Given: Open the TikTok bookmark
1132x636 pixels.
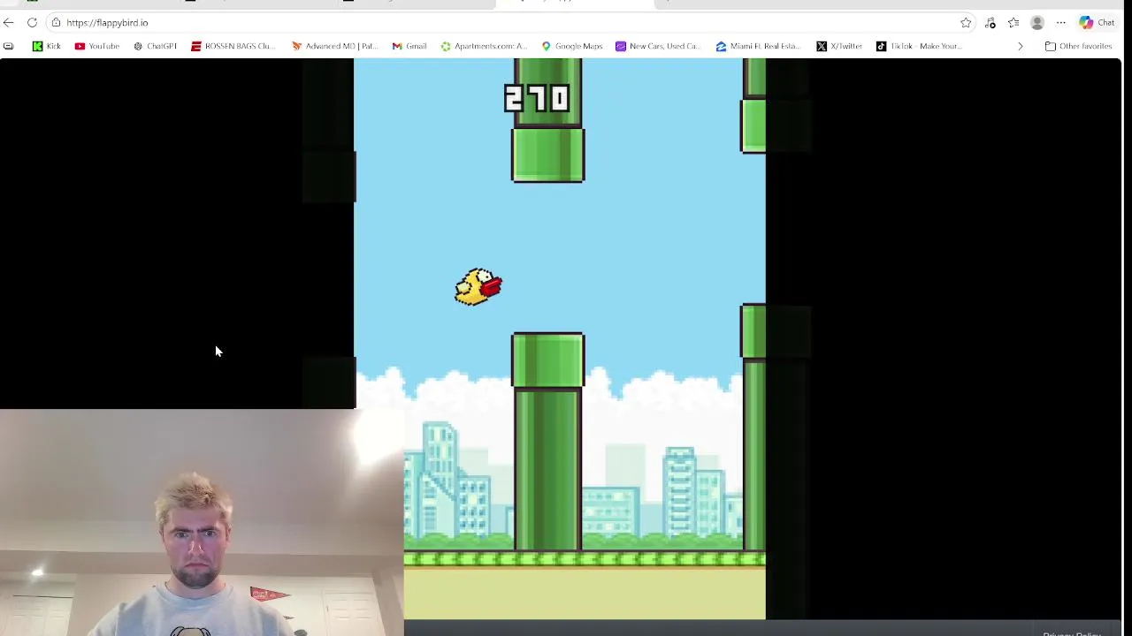Looking at the screenshot, I should point(919,46).
